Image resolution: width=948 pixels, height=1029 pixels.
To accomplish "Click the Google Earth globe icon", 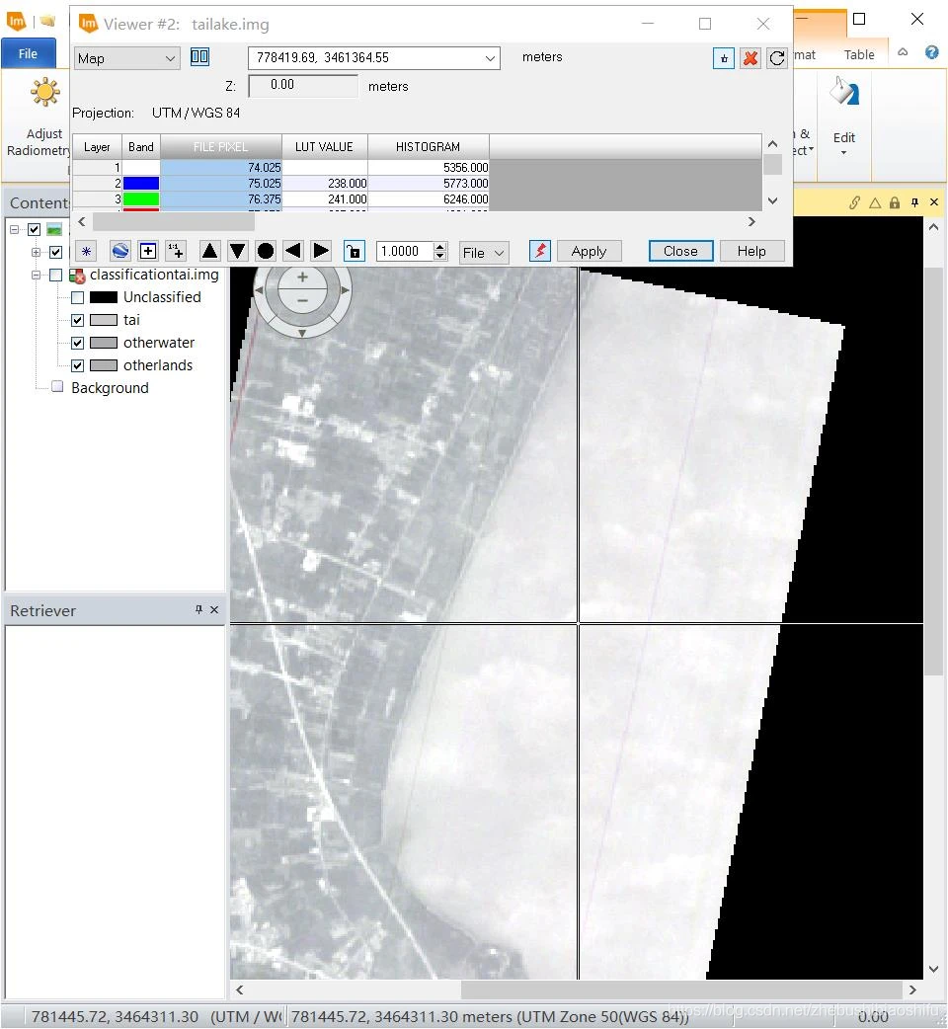I will pos(119,251).
